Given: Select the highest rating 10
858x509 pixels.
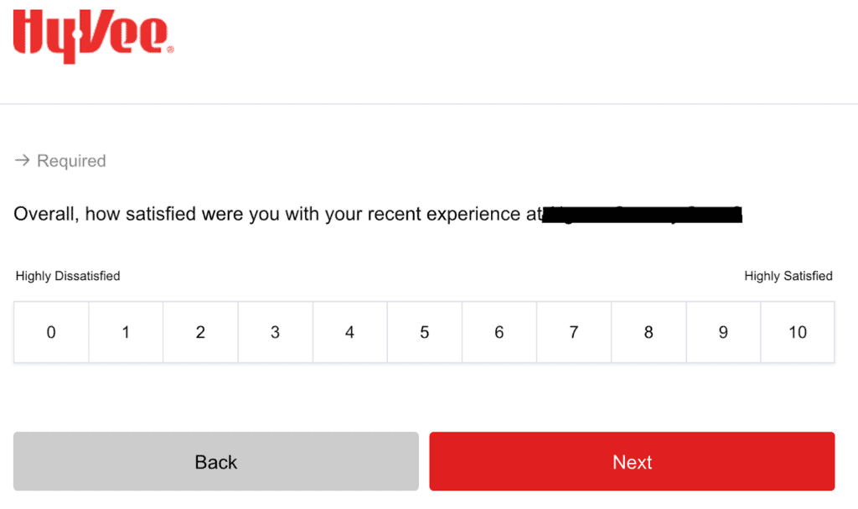Looking at the screenshot, I should point(798,333).
